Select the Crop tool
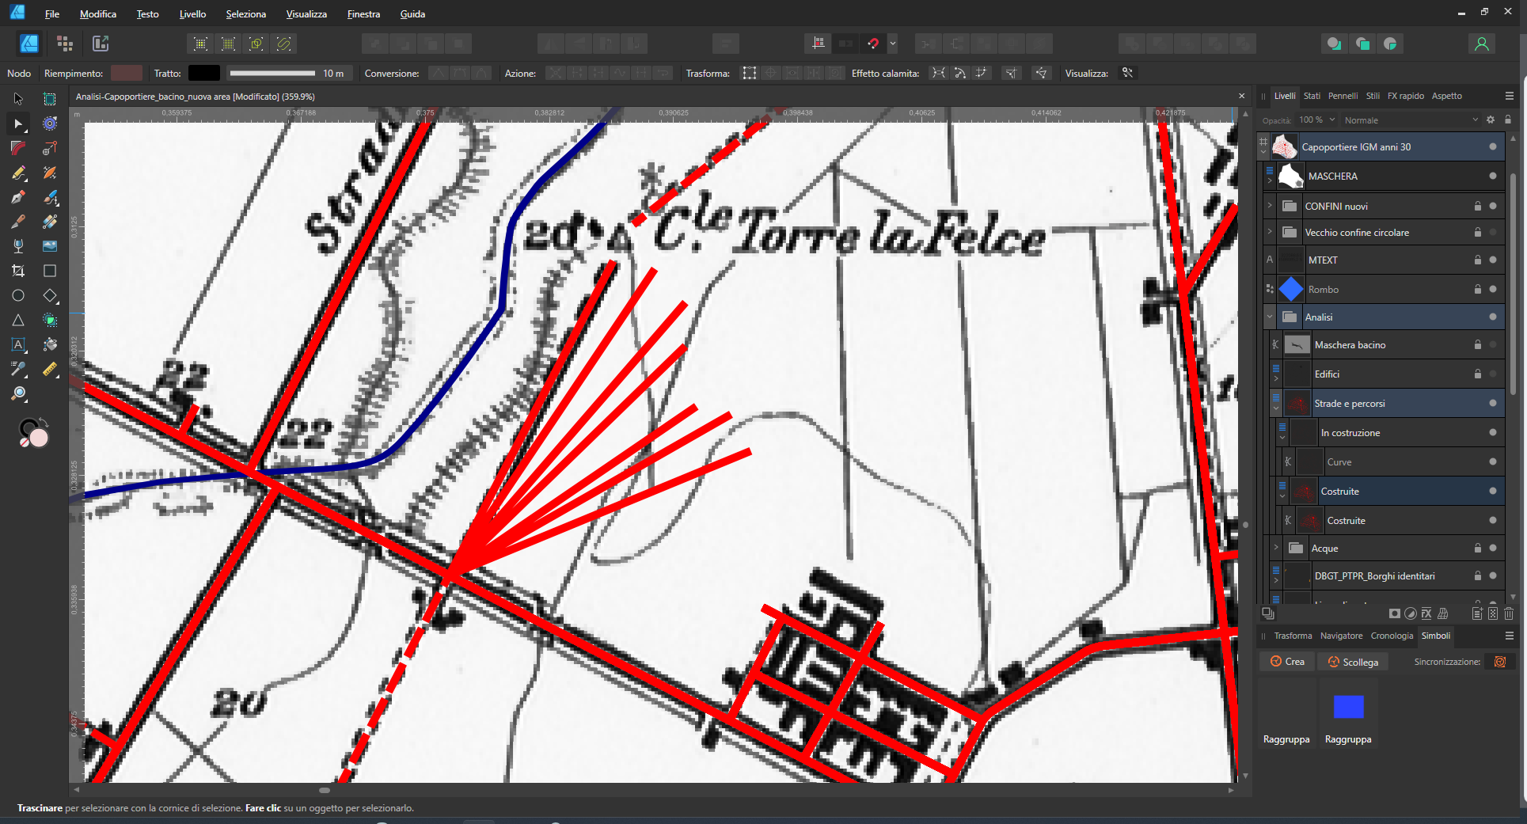 click(x=18, y=271)
